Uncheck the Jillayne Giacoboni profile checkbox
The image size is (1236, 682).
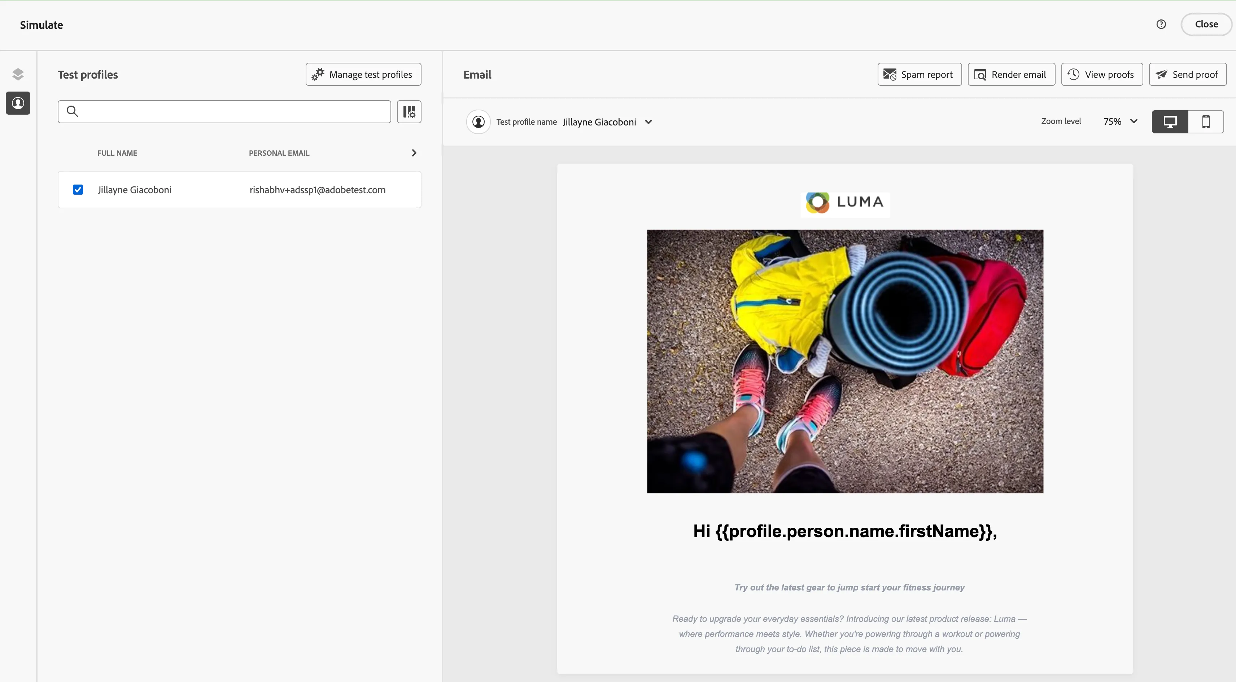[78, 190]
